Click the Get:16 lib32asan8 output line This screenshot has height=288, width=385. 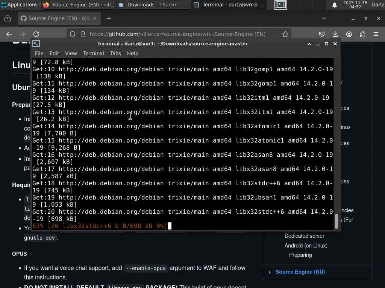tap(182, 158)
